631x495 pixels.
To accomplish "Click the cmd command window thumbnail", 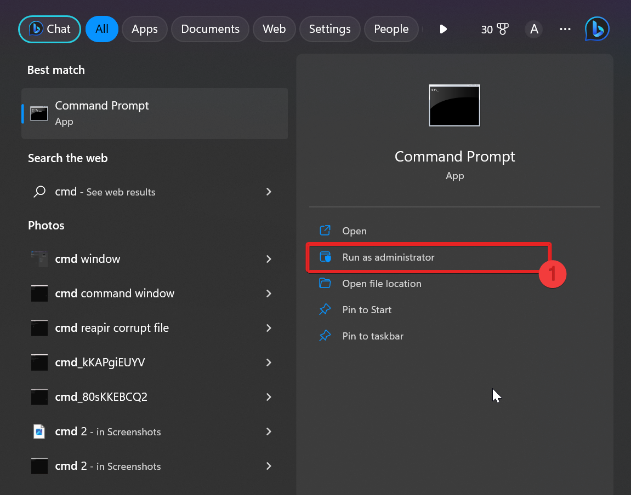I will [x=39, y=293].
